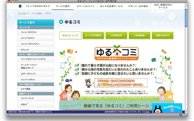Click the tablet device icon

tap(159, 80)
